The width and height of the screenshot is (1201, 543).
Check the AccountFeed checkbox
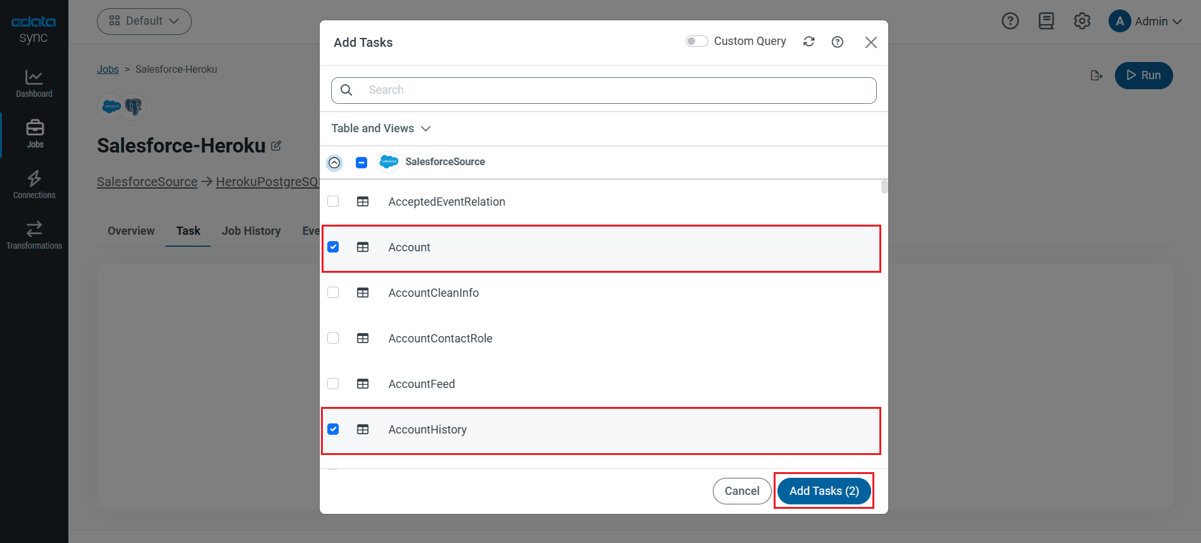pyautogui.click(x=333, y=384)
